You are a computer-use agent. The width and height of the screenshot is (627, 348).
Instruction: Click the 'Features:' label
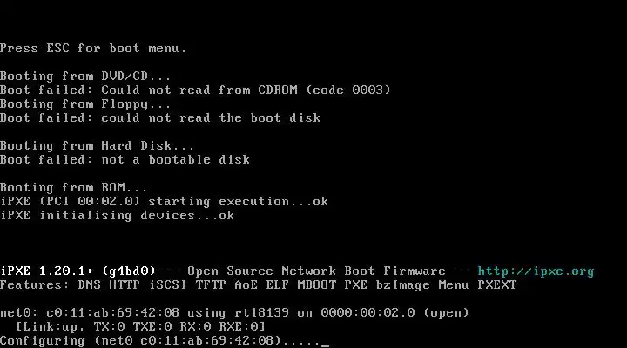point(35,284)
